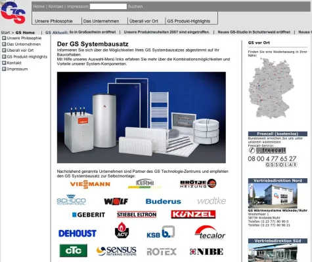312x262 pixels.
Task: Open the Sensus Metering Systems logo
Action: tap(116, 251)
